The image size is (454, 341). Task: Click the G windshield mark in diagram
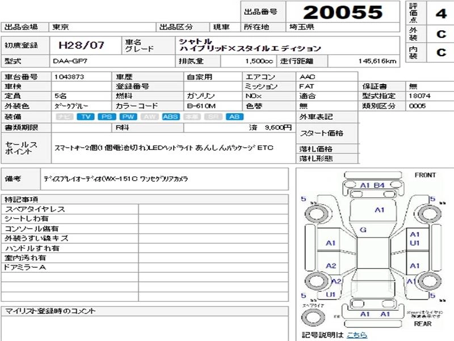tap(363, 230)
